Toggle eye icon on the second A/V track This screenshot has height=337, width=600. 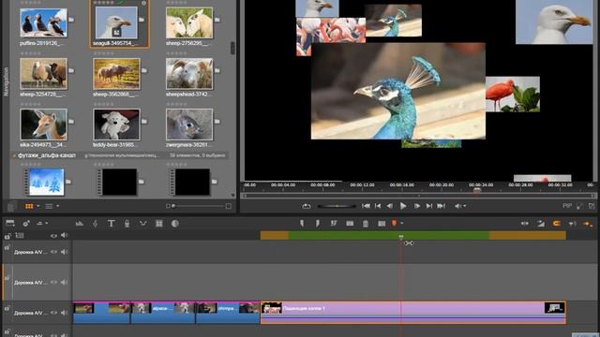tap(53, 282)
